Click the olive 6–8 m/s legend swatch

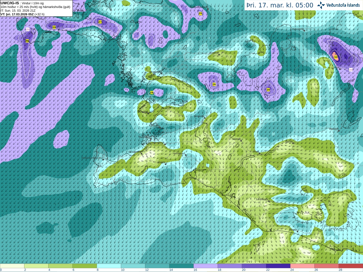click(x=85, y=266)
